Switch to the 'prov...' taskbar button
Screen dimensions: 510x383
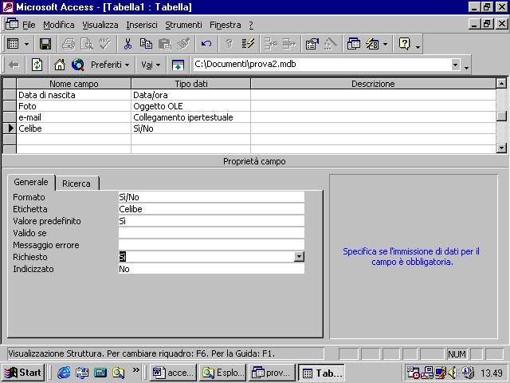pos(272,373)
